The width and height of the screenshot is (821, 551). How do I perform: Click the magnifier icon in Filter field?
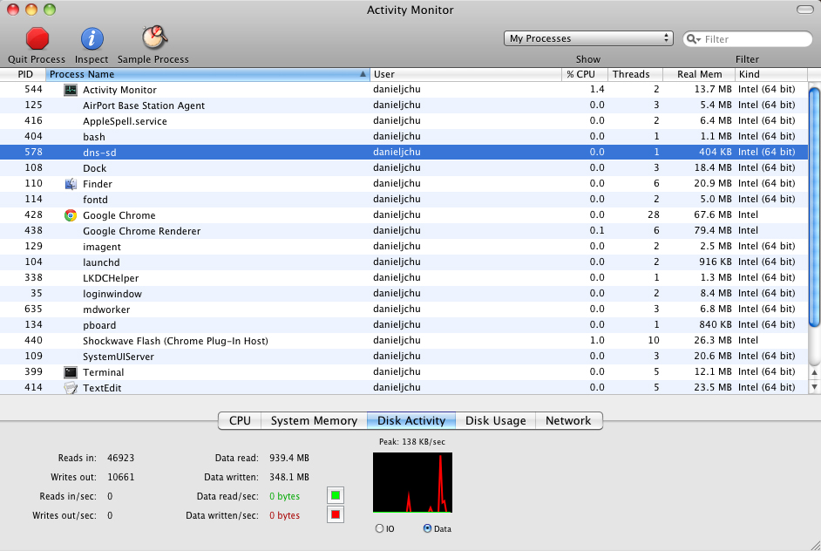(693, 38)
